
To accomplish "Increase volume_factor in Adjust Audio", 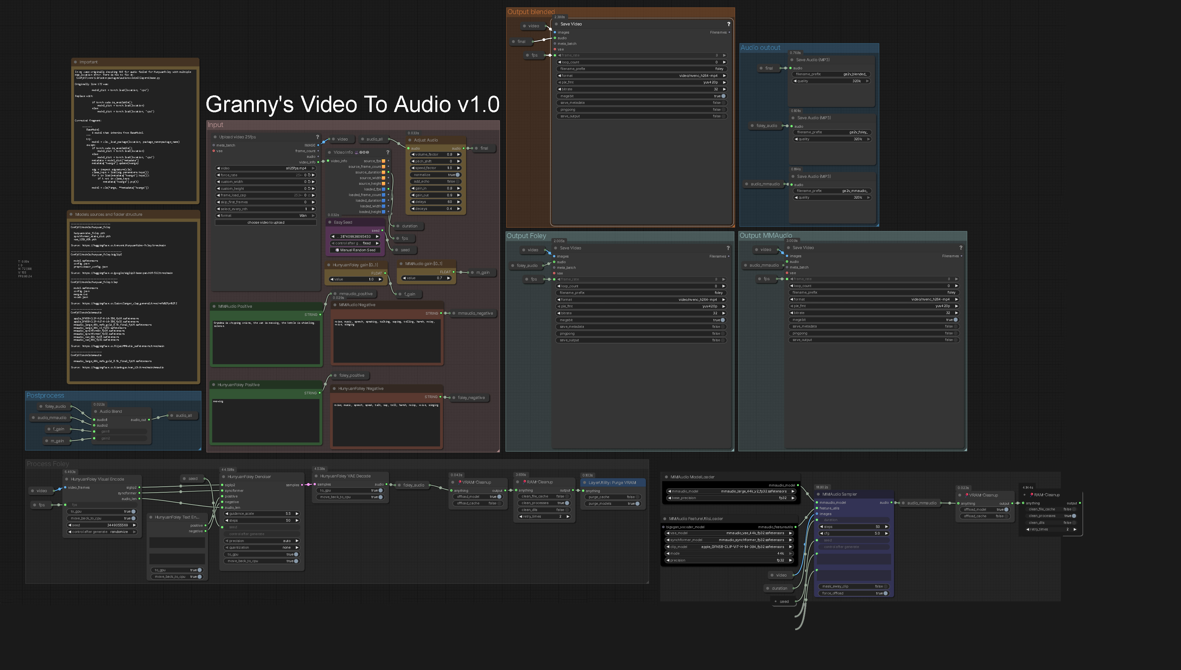I will 459,155.
